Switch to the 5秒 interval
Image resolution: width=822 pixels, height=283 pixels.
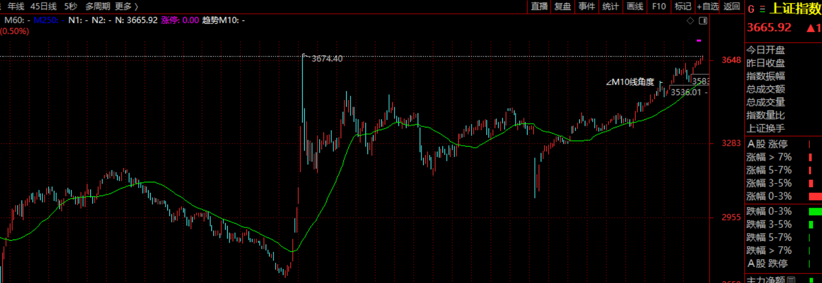point(70,7)
